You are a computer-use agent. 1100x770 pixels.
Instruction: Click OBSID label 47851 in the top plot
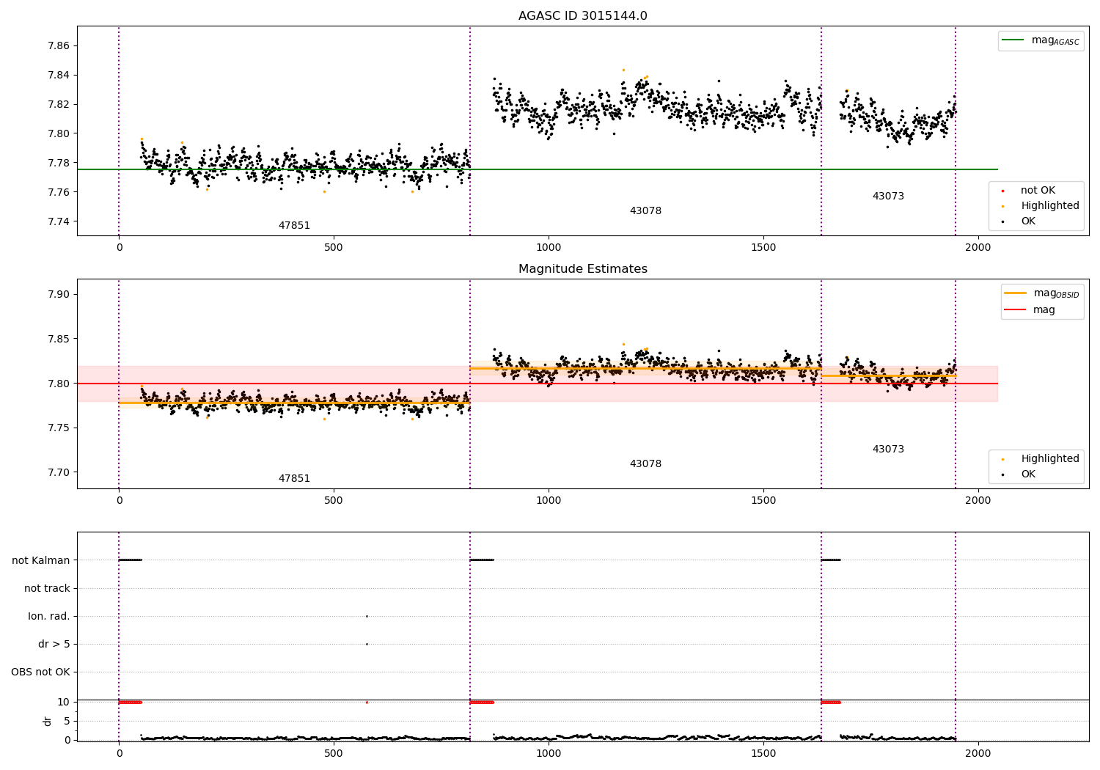pos(294,226)
